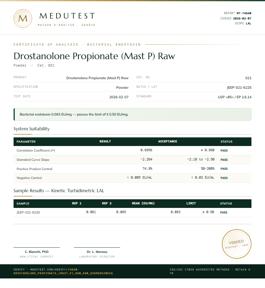Select Standard Curve Slope row label
The height and width of the screenshot is (288, 265).
[x=33, y=160]
